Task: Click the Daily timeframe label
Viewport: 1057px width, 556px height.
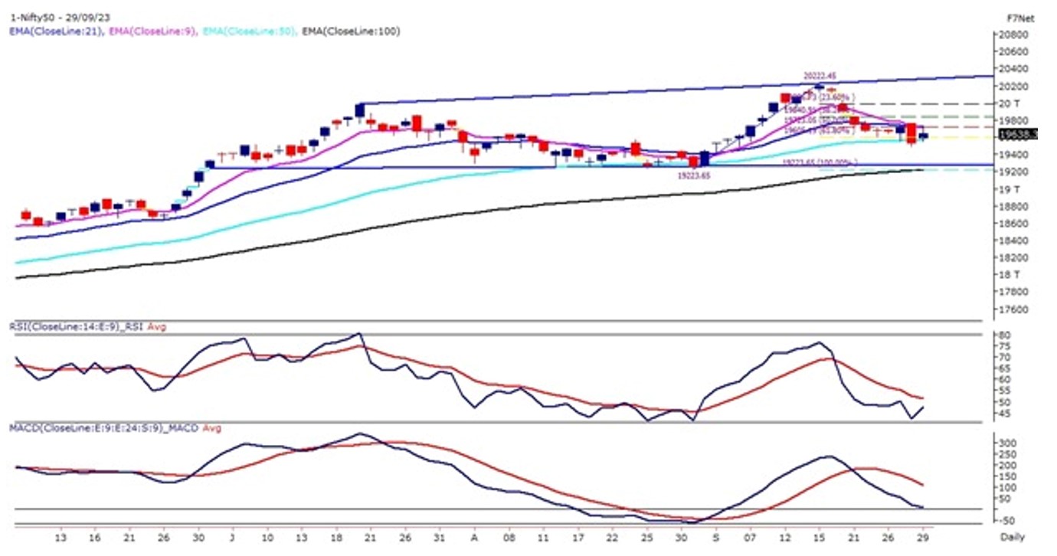Action: click(x=1013, y=537)
